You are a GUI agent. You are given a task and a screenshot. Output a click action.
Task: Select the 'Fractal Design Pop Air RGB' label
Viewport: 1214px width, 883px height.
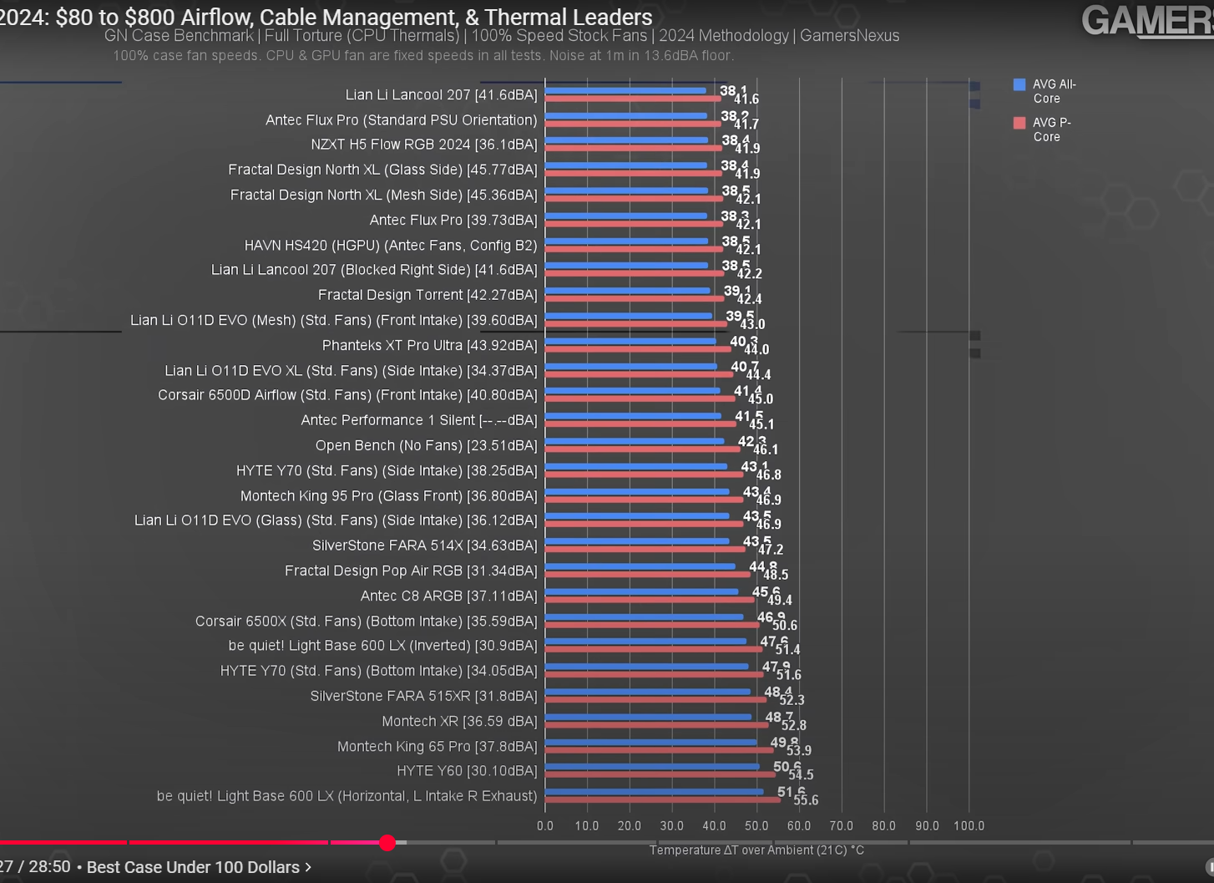pyautogui.click(x=411, y=571)
